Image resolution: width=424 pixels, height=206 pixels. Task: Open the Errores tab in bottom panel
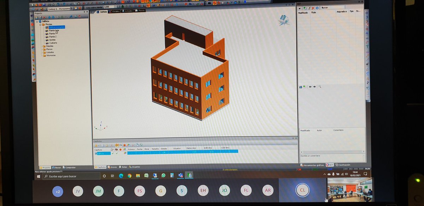(112, 167)
